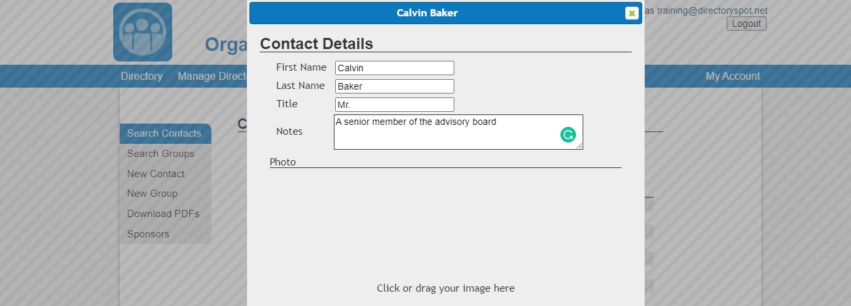Open the Directory menu item
The height and width of the screenshot is (306, 851).
tap(141, 76)
